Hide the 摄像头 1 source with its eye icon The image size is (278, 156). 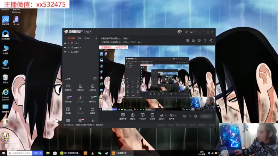click(x=65, y=47)
